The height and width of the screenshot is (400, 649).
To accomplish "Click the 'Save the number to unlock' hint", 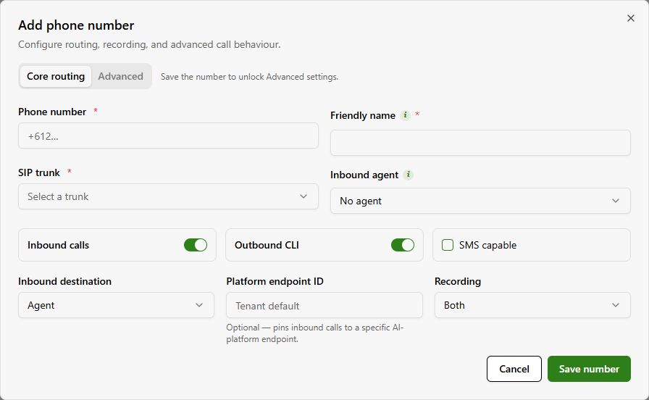I will [x=250, y=77].
